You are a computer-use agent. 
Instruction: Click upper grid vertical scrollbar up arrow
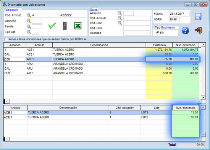pos(203,45)
